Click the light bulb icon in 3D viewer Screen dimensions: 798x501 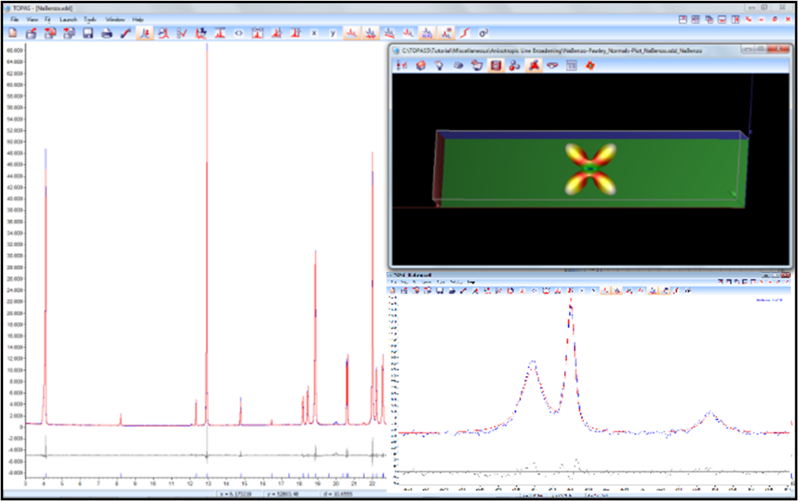[439, 65]
